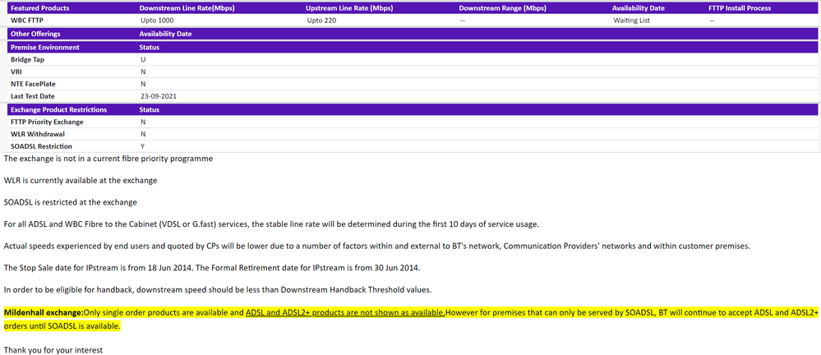Select the WBC FTTP product cell
821x355 pixels.
point(27,21)
